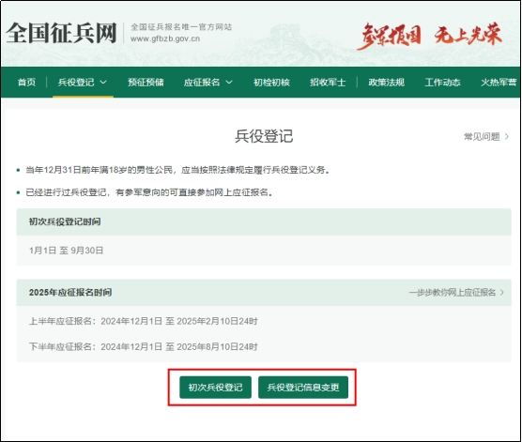Screen dimensions: 522x442
Task: Open the 工作动态 menu item
Action: pos(443,83)
